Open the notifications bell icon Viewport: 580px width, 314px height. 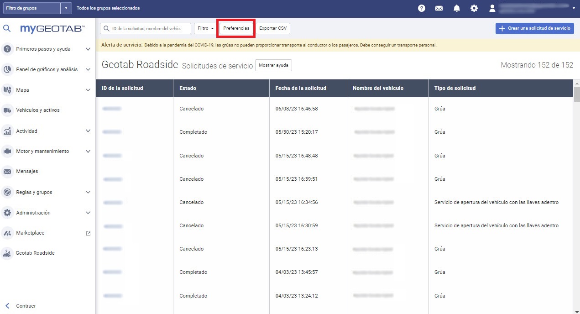[x=457, y=8]
